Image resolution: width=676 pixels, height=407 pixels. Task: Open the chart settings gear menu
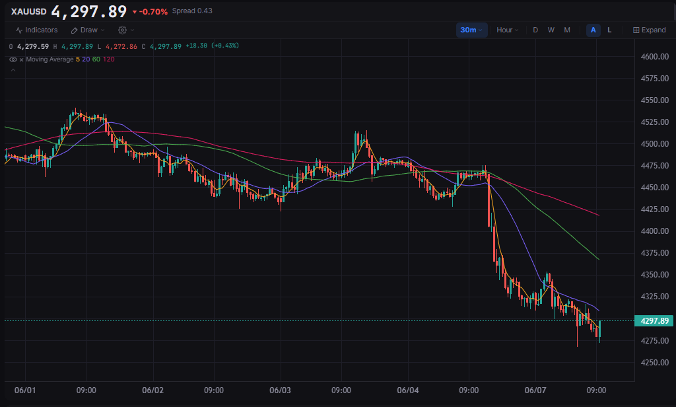coord(126,30)
